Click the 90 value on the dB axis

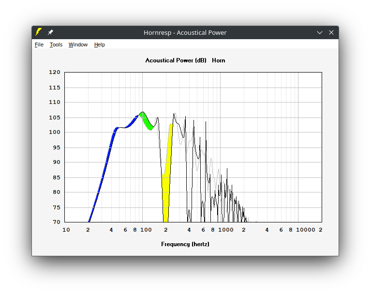click(57, 162)
